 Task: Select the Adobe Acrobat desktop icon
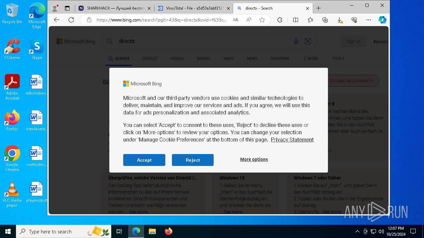click(x=12, y=87)
